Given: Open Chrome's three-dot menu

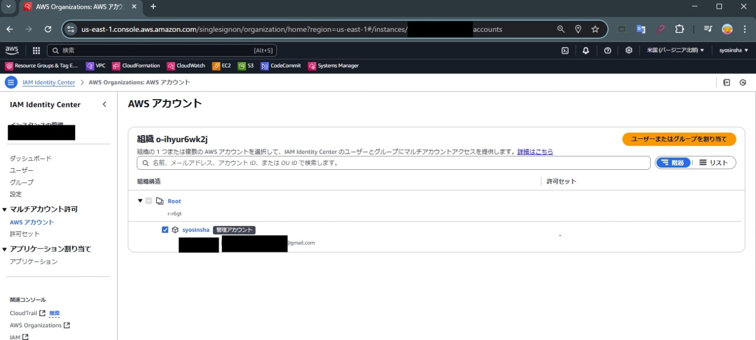Looking at the screenshot, I should [x=745, y=29].
